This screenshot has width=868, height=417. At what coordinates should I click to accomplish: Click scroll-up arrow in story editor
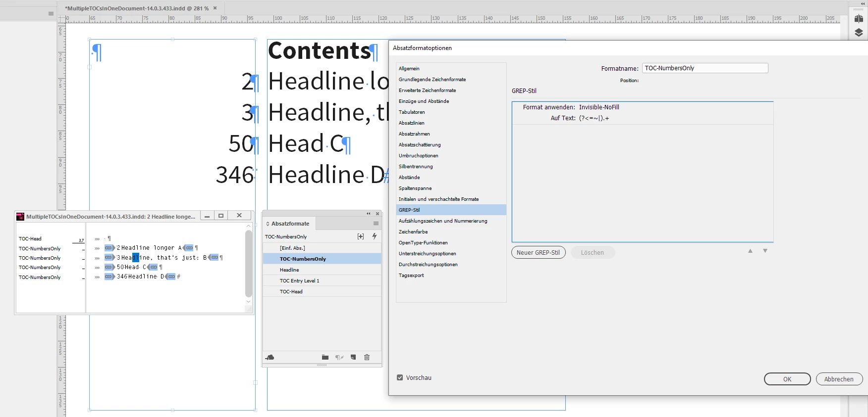(249, 226)
